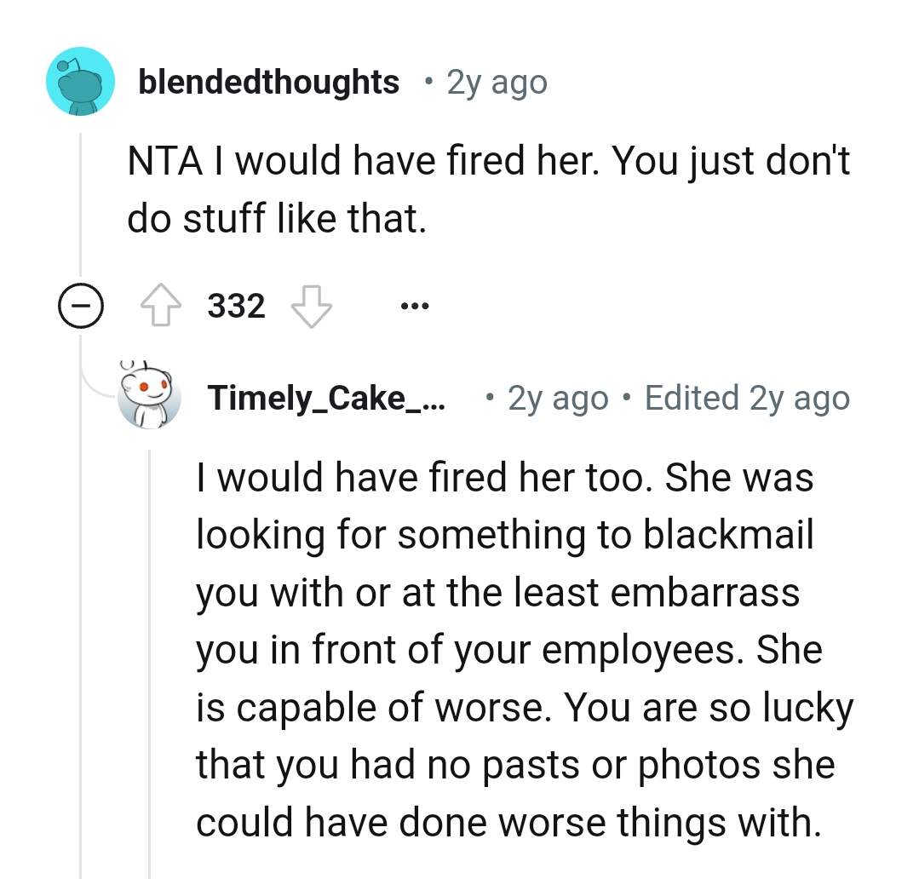This screenshot has height=879, width=919.
Task: Open the comment overflow options menu
Action: coord(415,305)
